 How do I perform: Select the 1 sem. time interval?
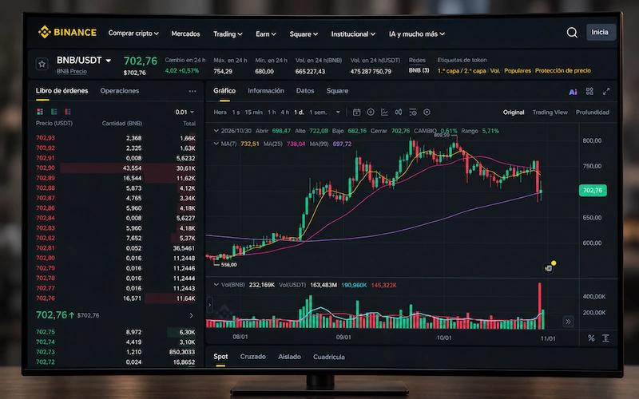tap(318, 113)
